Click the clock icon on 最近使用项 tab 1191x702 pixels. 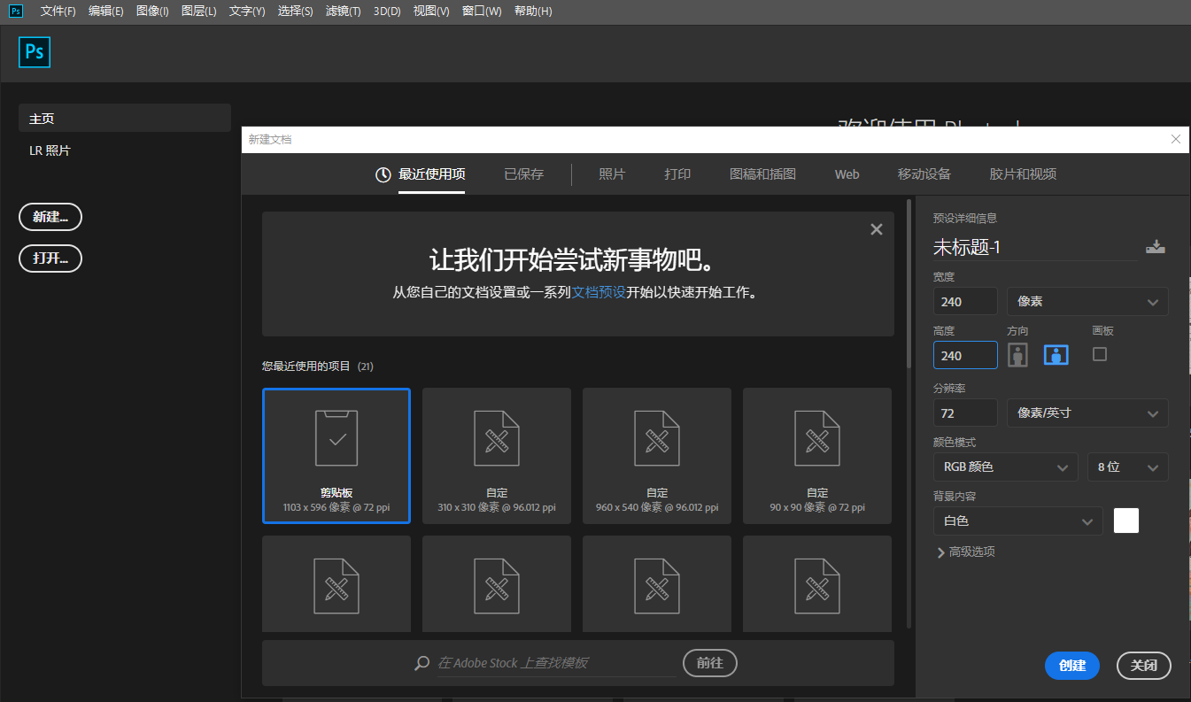click(x=383, y=174)
